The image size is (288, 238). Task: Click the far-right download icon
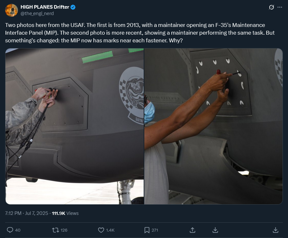click(275, 230)
